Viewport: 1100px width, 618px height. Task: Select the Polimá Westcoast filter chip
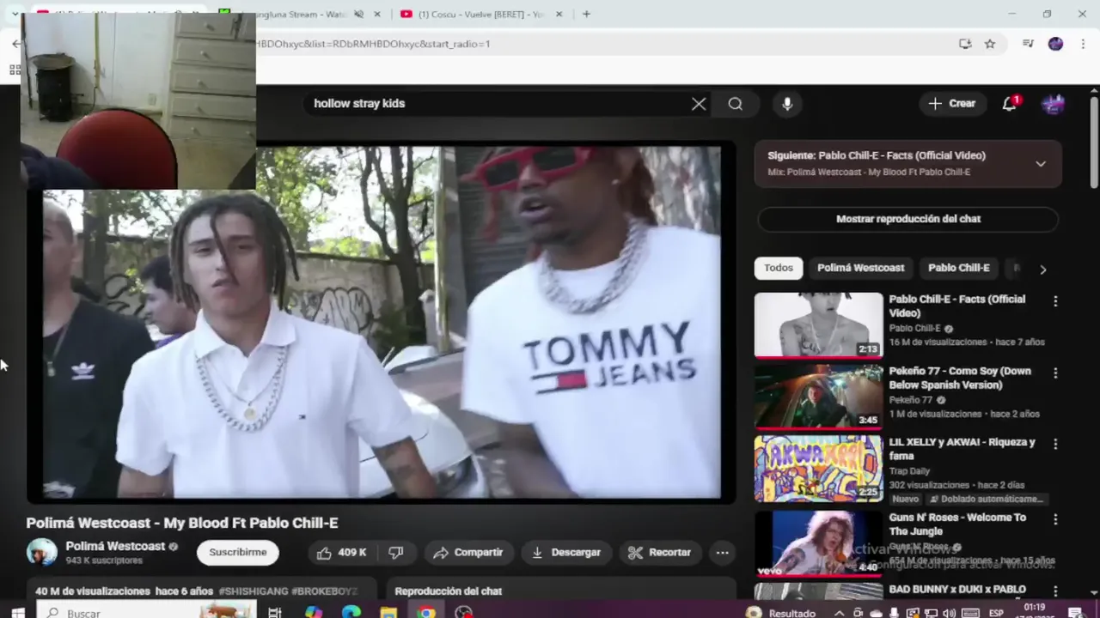pyautogui.click(x=860, y=268)
